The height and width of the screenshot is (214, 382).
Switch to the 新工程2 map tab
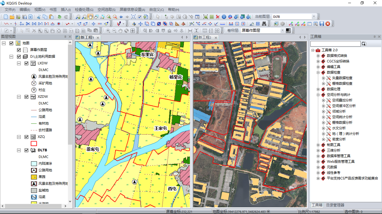[x=205, y=37]
